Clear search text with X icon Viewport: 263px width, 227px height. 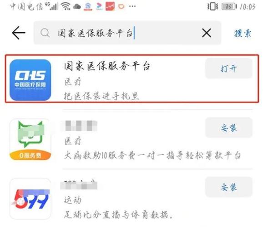(207, 33)
